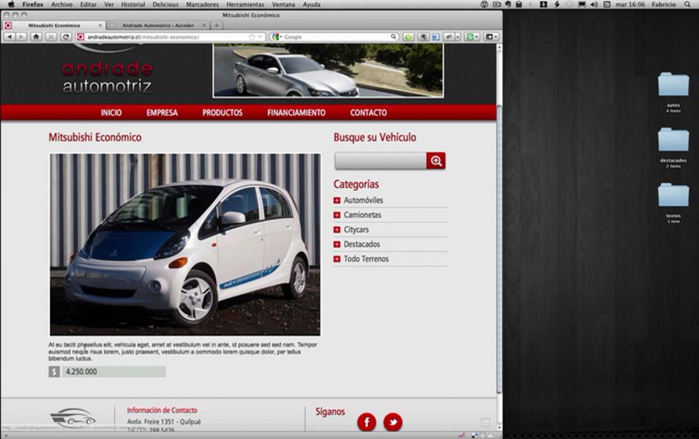Open the URL history dropdown arrow
699x439 pixels.
(x=260, y=37)
